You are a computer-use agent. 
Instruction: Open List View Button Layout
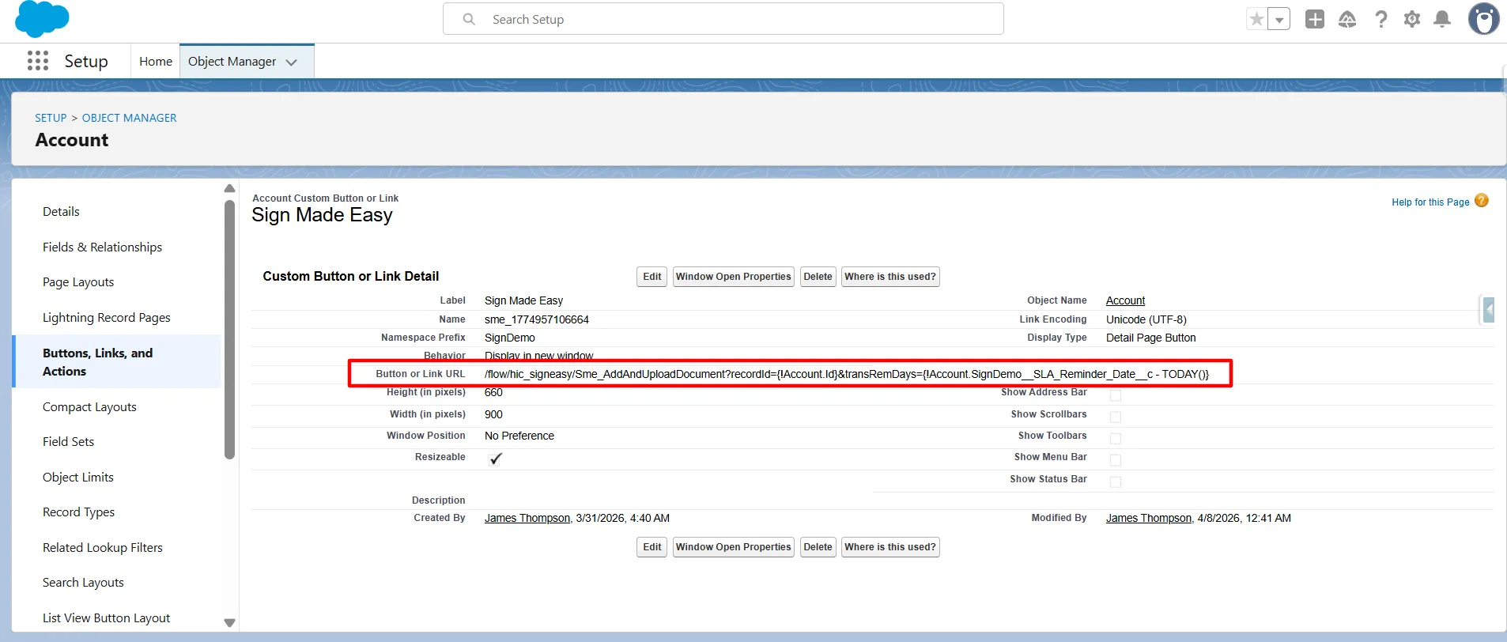pos(106,617)
